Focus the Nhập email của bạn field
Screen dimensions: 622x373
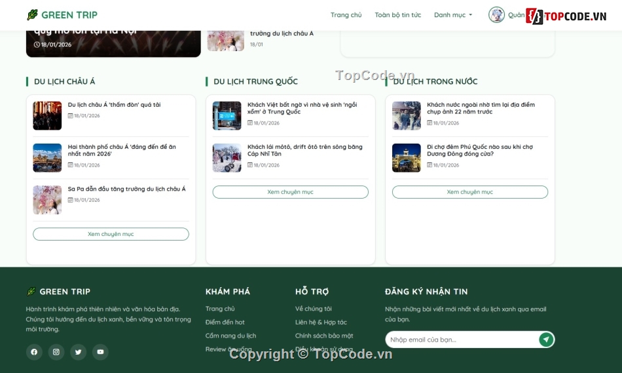pyautogui.click(x=462, y=340)
